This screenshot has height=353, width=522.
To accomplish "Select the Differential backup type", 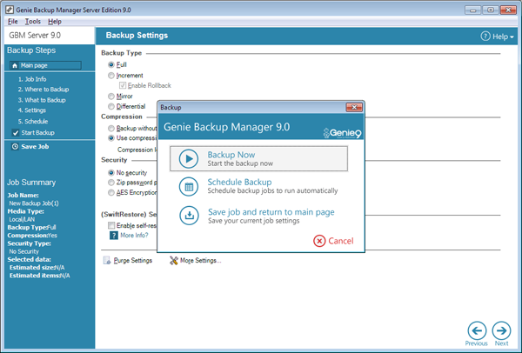I will [111, 106].
